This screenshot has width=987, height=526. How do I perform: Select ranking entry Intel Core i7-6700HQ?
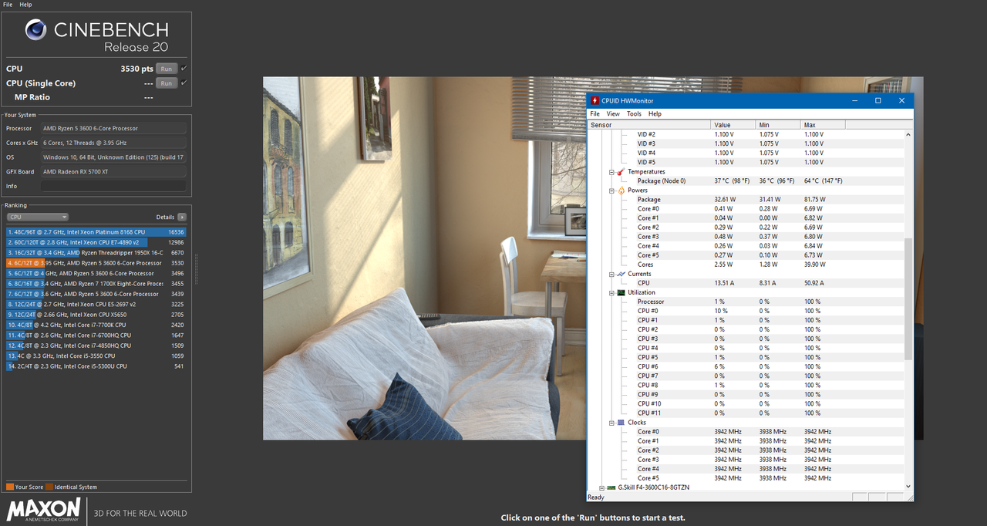(x=96, y=335)
